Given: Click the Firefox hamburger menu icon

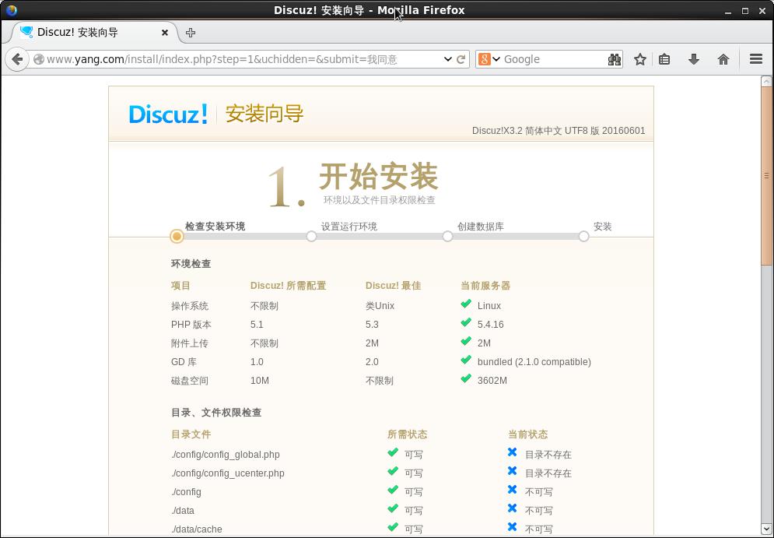Looking at the screenshot, I should click(x=755, y=58).
